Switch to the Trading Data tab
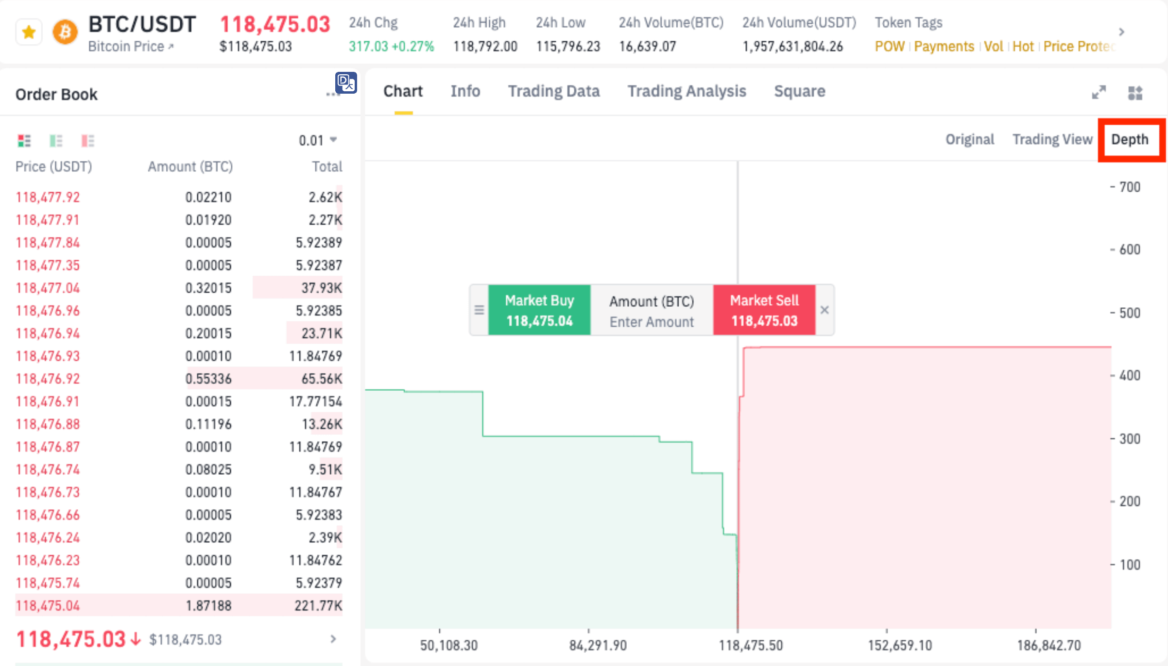Viewport: 1168px width, 666px height. tap(553, 91)
